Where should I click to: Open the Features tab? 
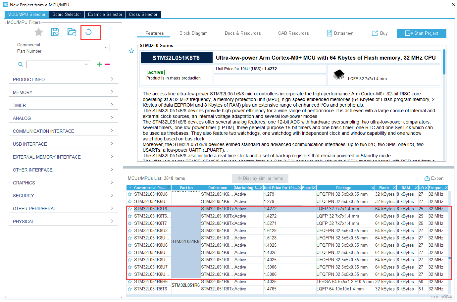(x=154, y=33)
